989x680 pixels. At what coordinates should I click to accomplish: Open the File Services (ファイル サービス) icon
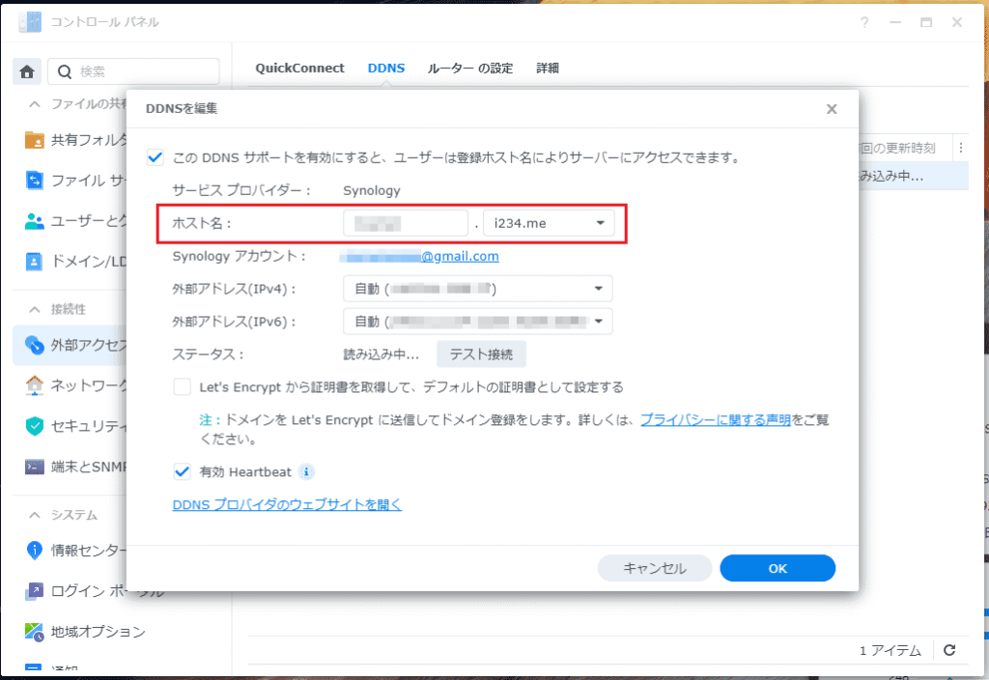coord(34,181)
